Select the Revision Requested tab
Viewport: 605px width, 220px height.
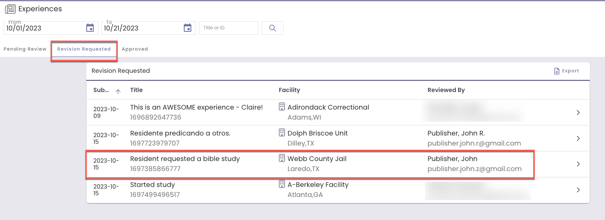click(84, 49)
